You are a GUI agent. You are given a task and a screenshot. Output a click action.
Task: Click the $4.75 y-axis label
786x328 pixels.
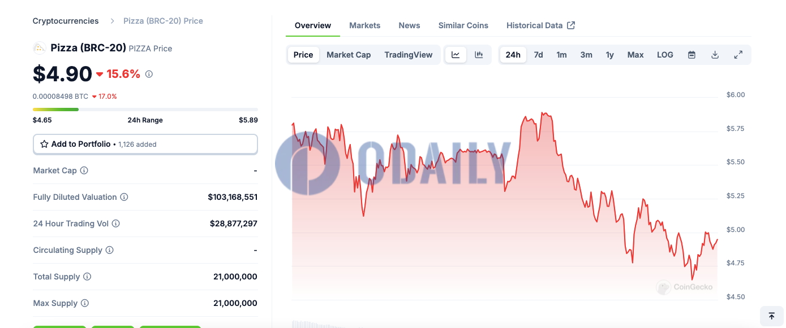tap(736, 263)
